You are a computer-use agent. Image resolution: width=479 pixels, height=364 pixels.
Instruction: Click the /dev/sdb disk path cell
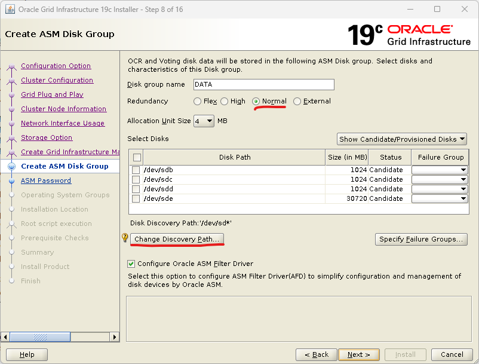234,170
